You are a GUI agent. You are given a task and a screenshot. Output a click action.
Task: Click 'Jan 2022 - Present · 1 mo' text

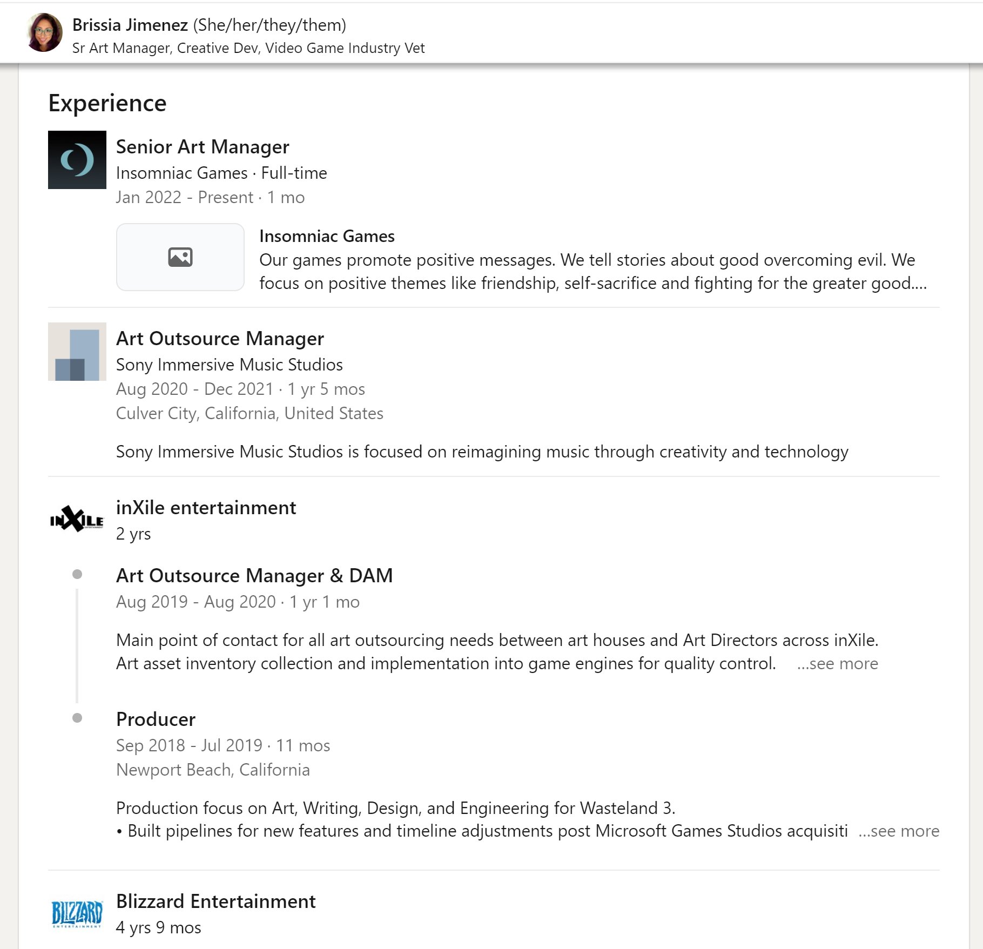pyautogui.click(x=210, y=197)
